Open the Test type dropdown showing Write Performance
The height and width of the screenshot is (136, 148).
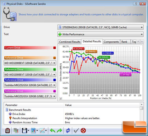pos(100,34)
